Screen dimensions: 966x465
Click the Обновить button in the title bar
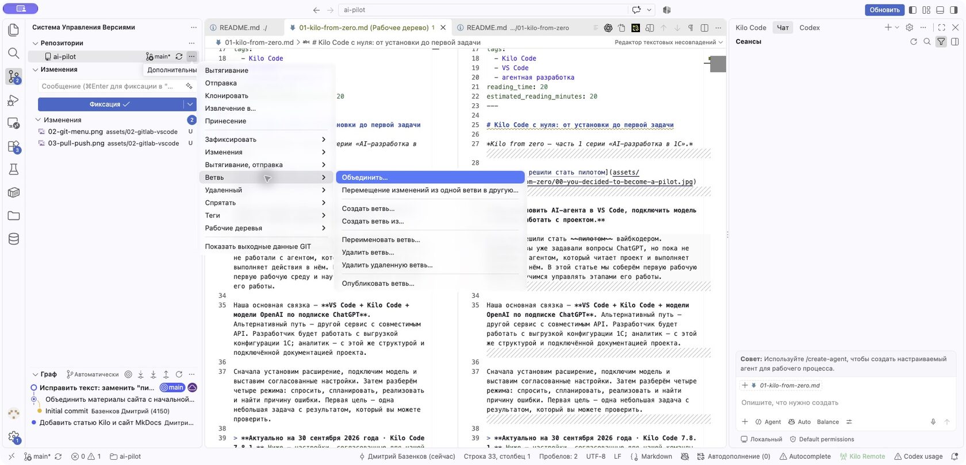point(884,10)
